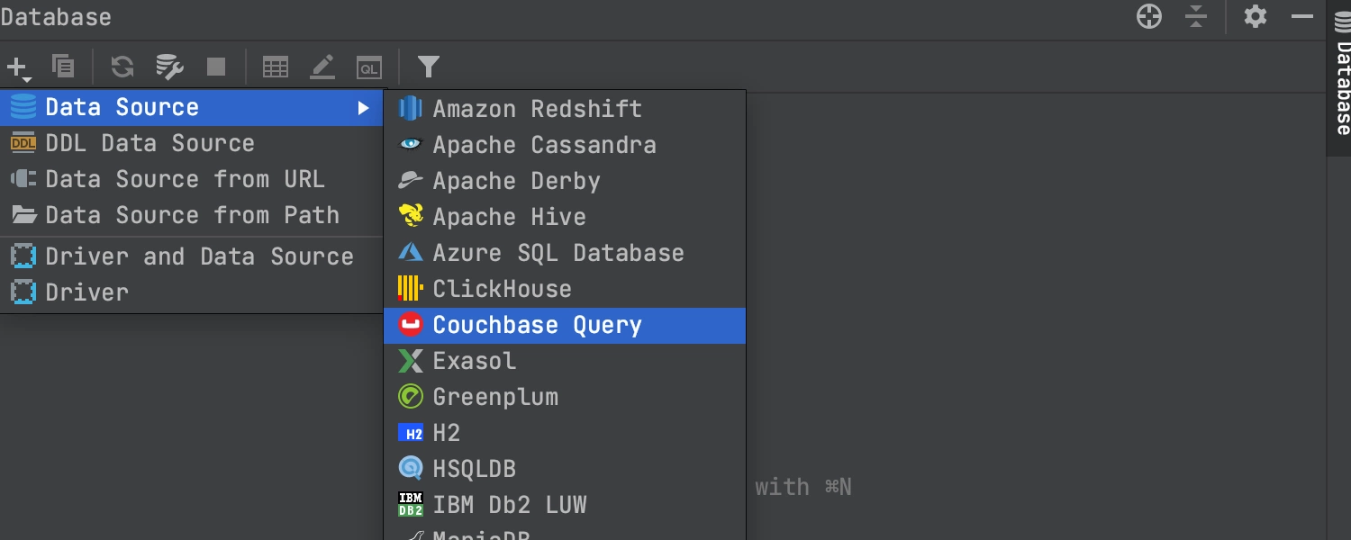Refresh the database tree
The height and width of the screenshot is (540, 1351).
point(122,67)
